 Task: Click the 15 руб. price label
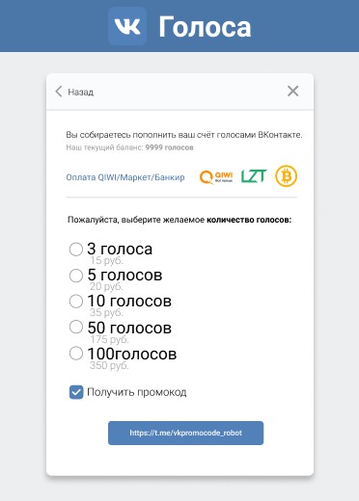(x=106, y=260)
